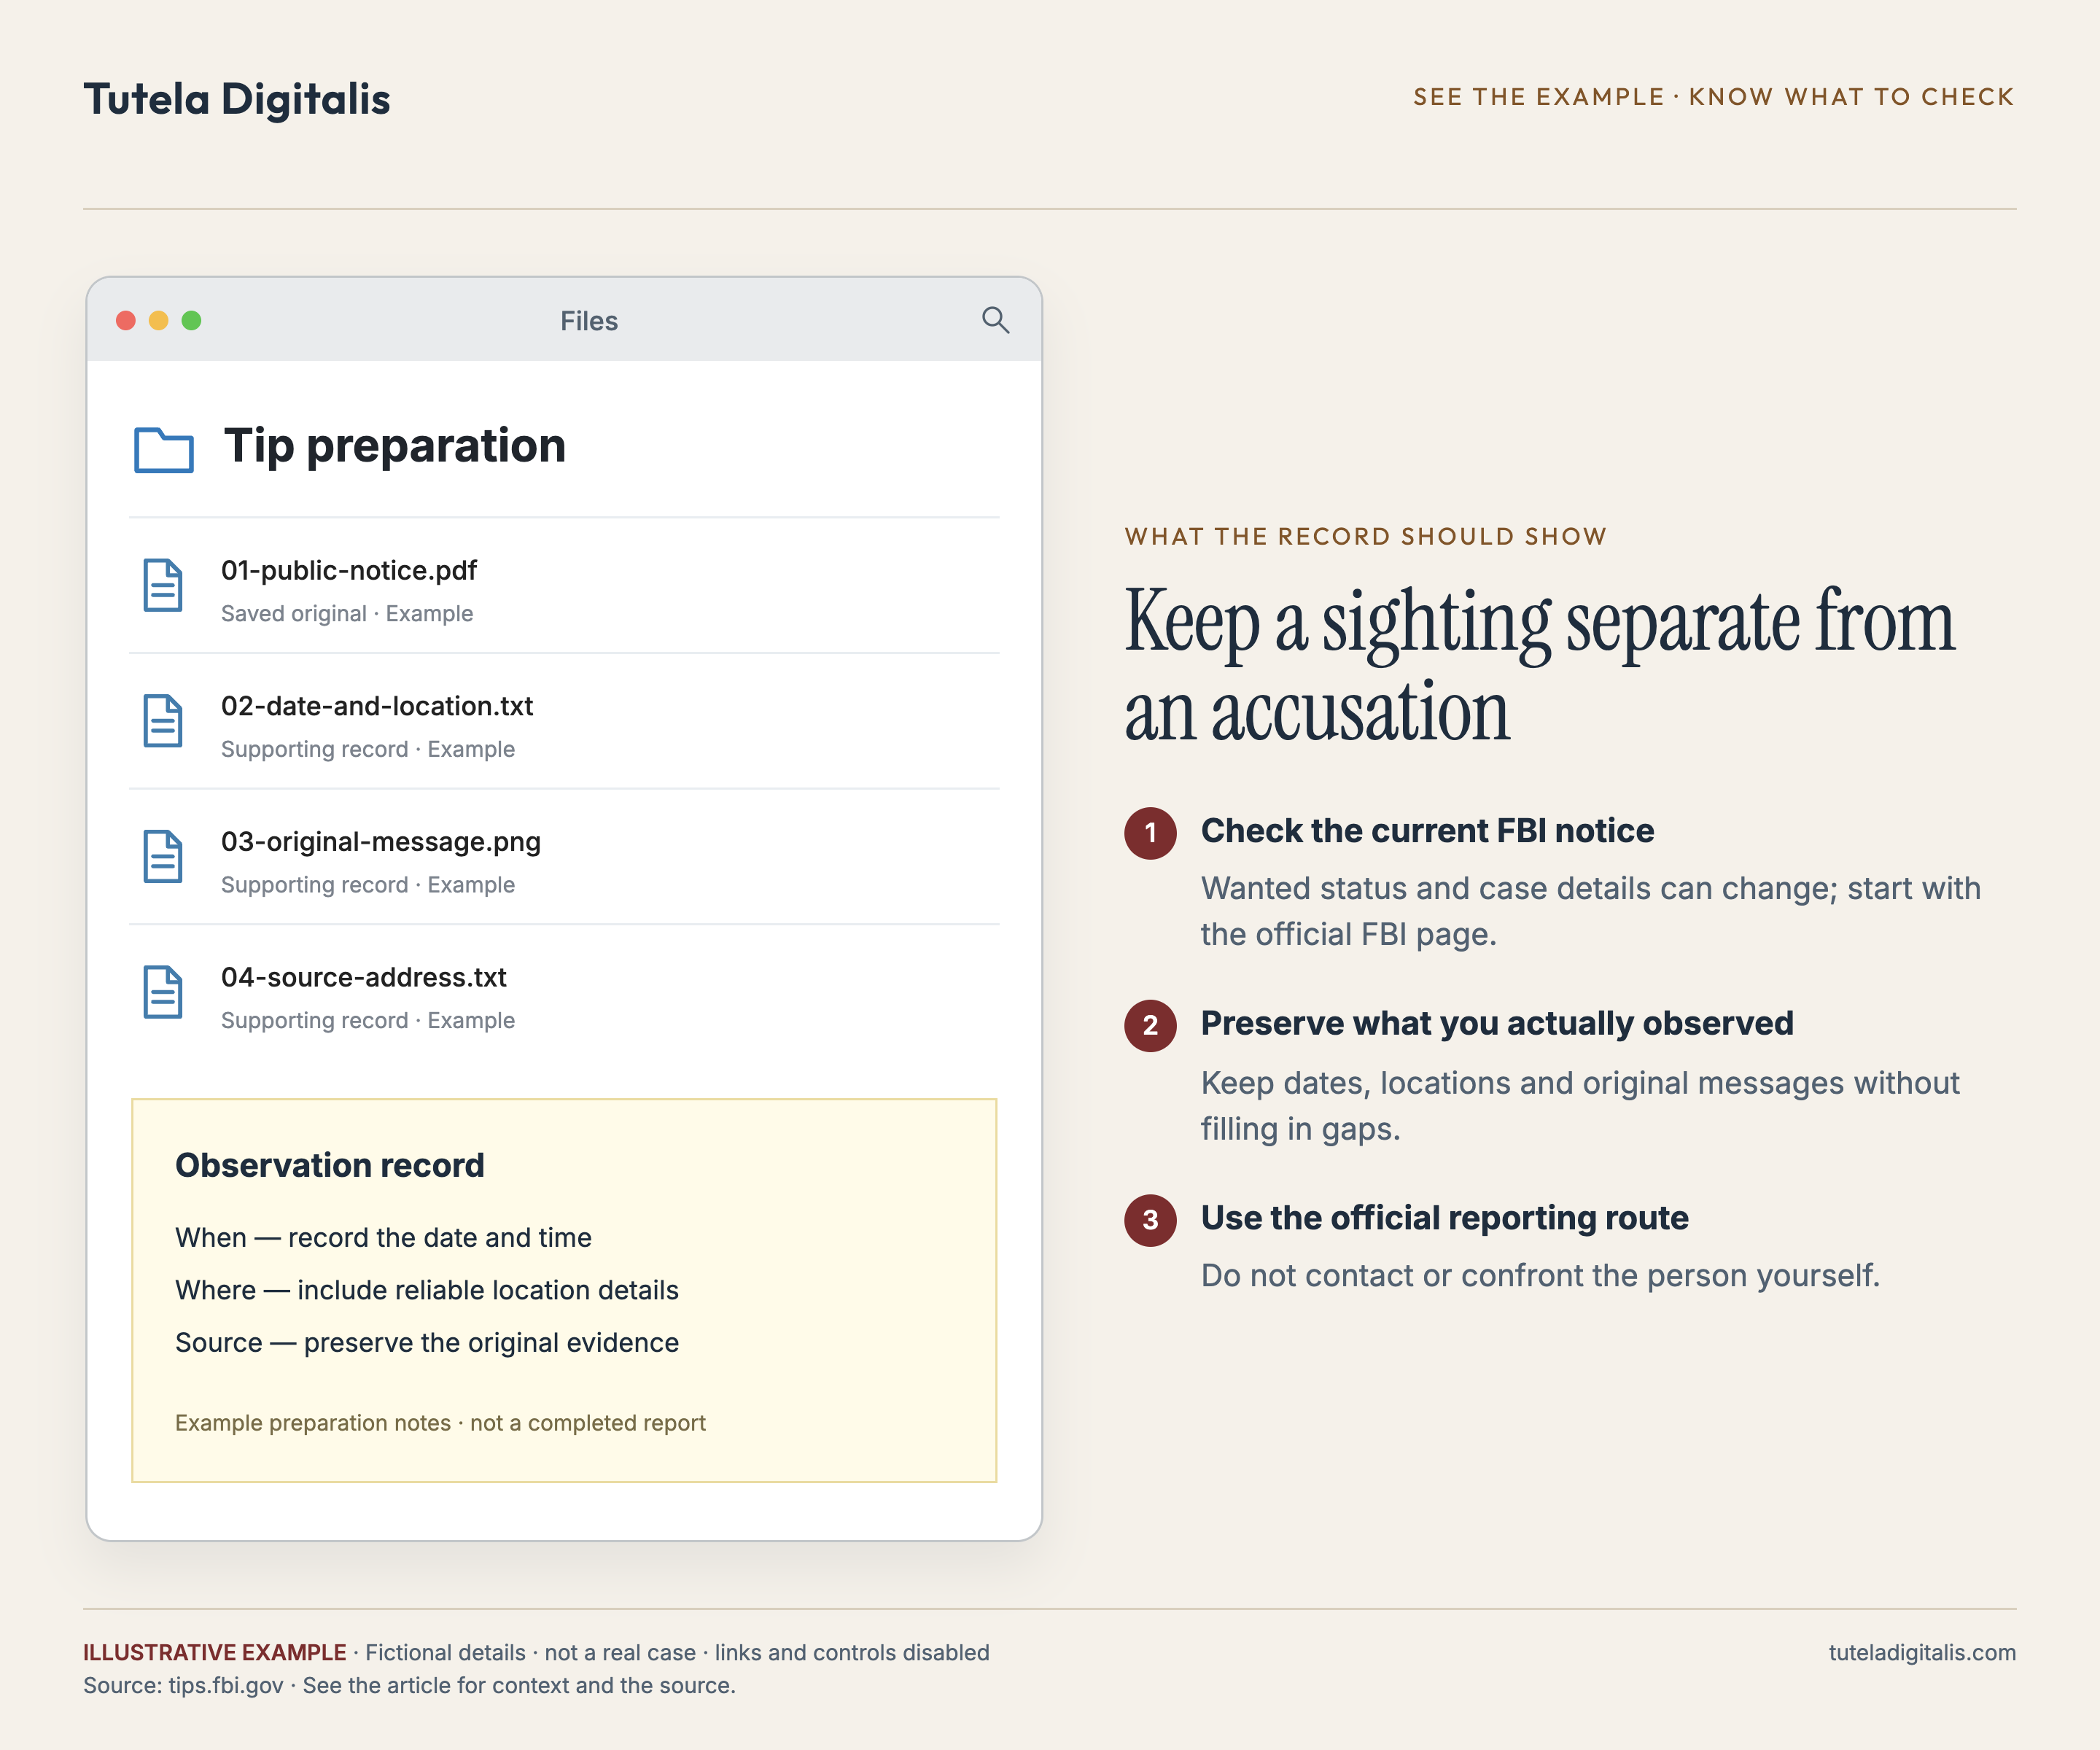Click the document icon for 03-original-message.png
The height and width of the screenshot is (1750, 2100).
tap(163, 856)
